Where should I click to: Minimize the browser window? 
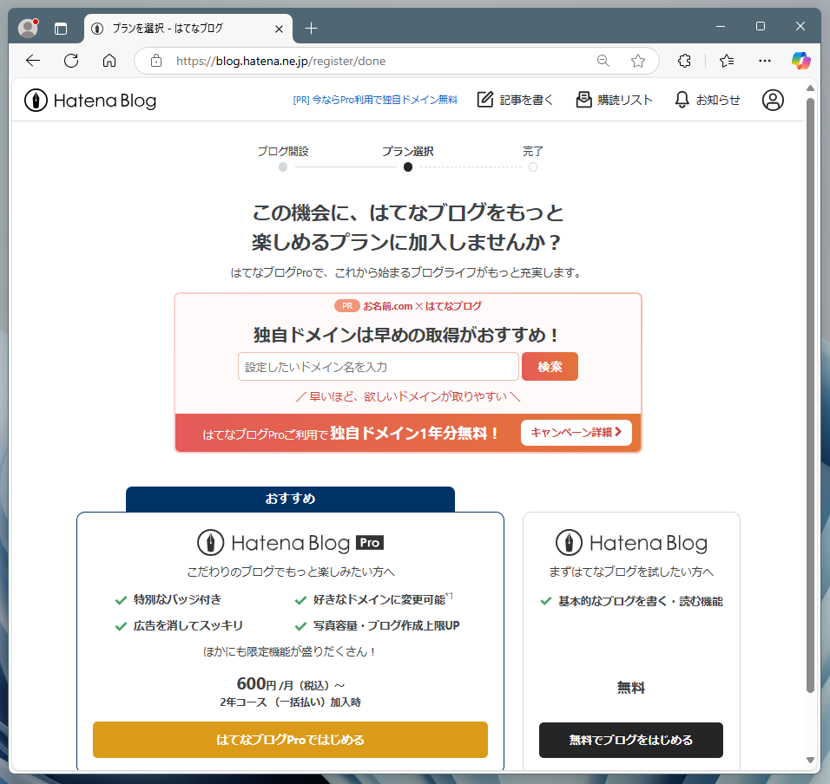point(720,26)
